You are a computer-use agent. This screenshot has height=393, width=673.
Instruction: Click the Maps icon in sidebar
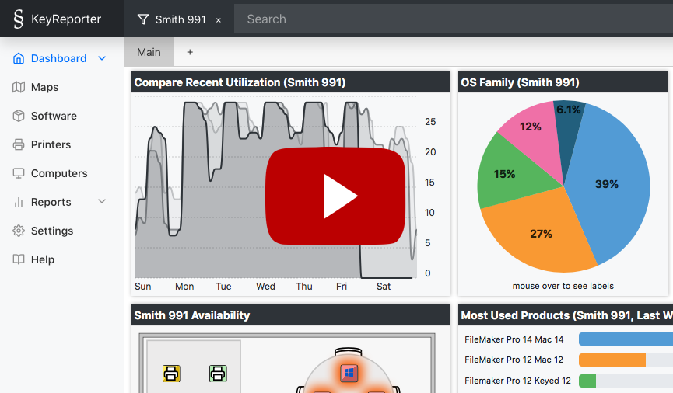[x=19, y=87]
